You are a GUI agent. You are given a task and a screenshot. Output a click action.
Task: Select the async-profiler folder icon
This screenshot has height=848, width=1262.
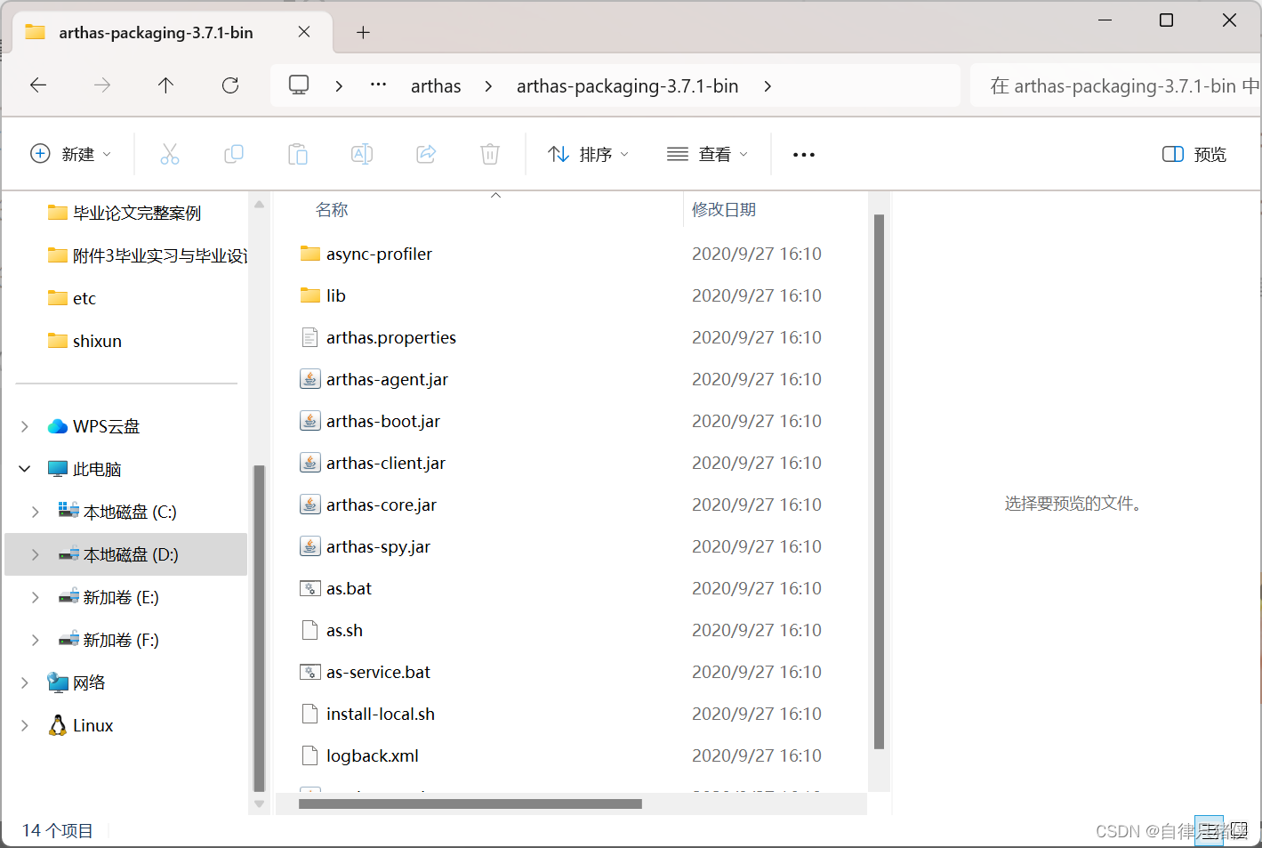(x=309, y=254)
